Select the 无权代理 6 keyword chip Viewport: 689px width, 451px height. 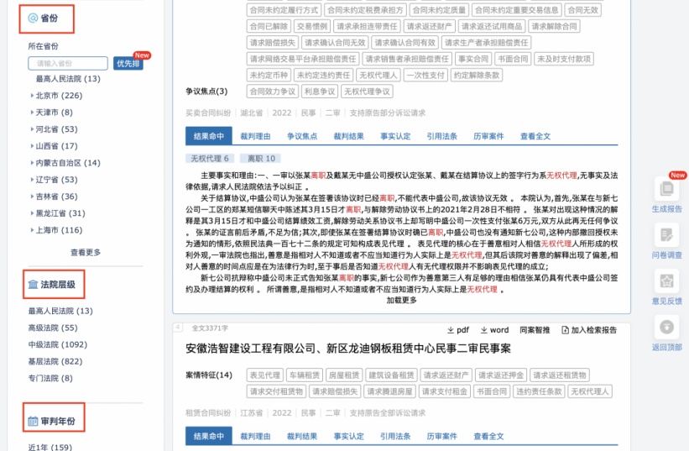(x=210, y=158)
